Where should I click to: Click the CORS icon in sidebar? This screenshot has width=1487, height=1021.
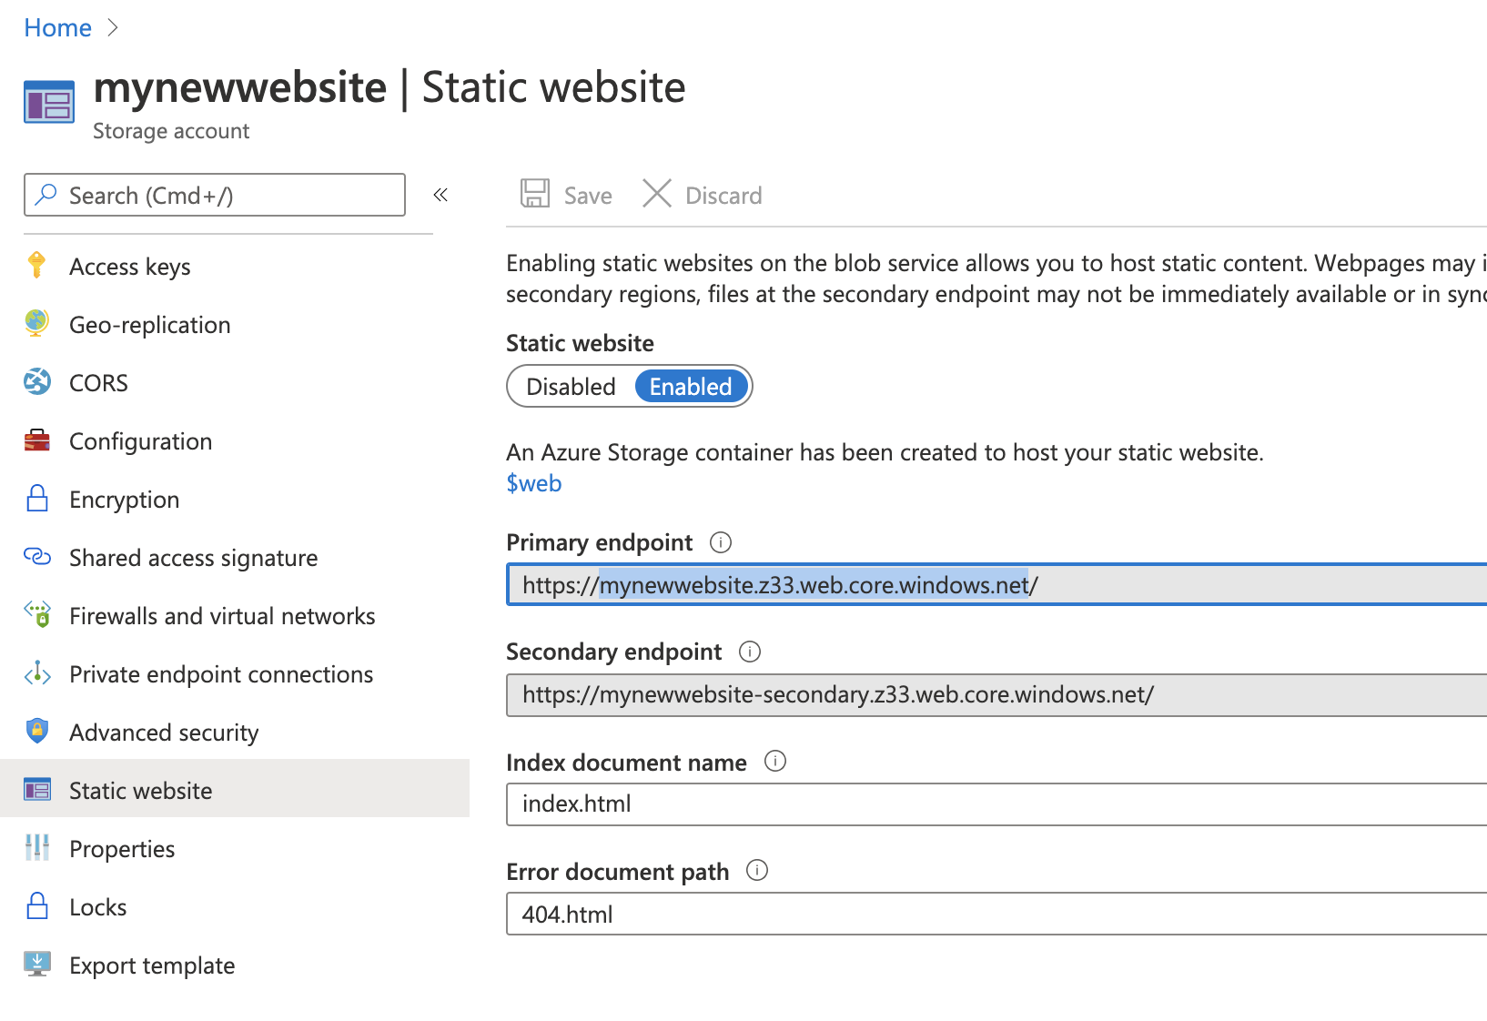[x=37, y=381]
